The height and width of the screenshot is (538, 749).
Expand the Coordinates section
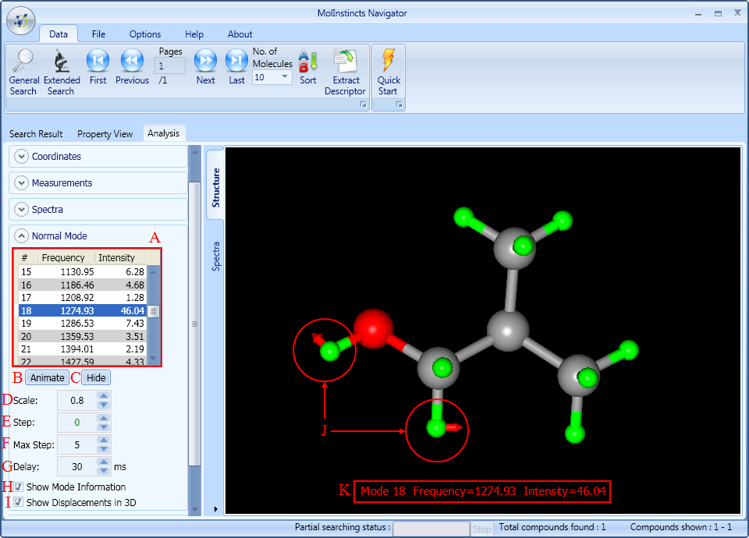pyautogui.click(x=22, y=156)
